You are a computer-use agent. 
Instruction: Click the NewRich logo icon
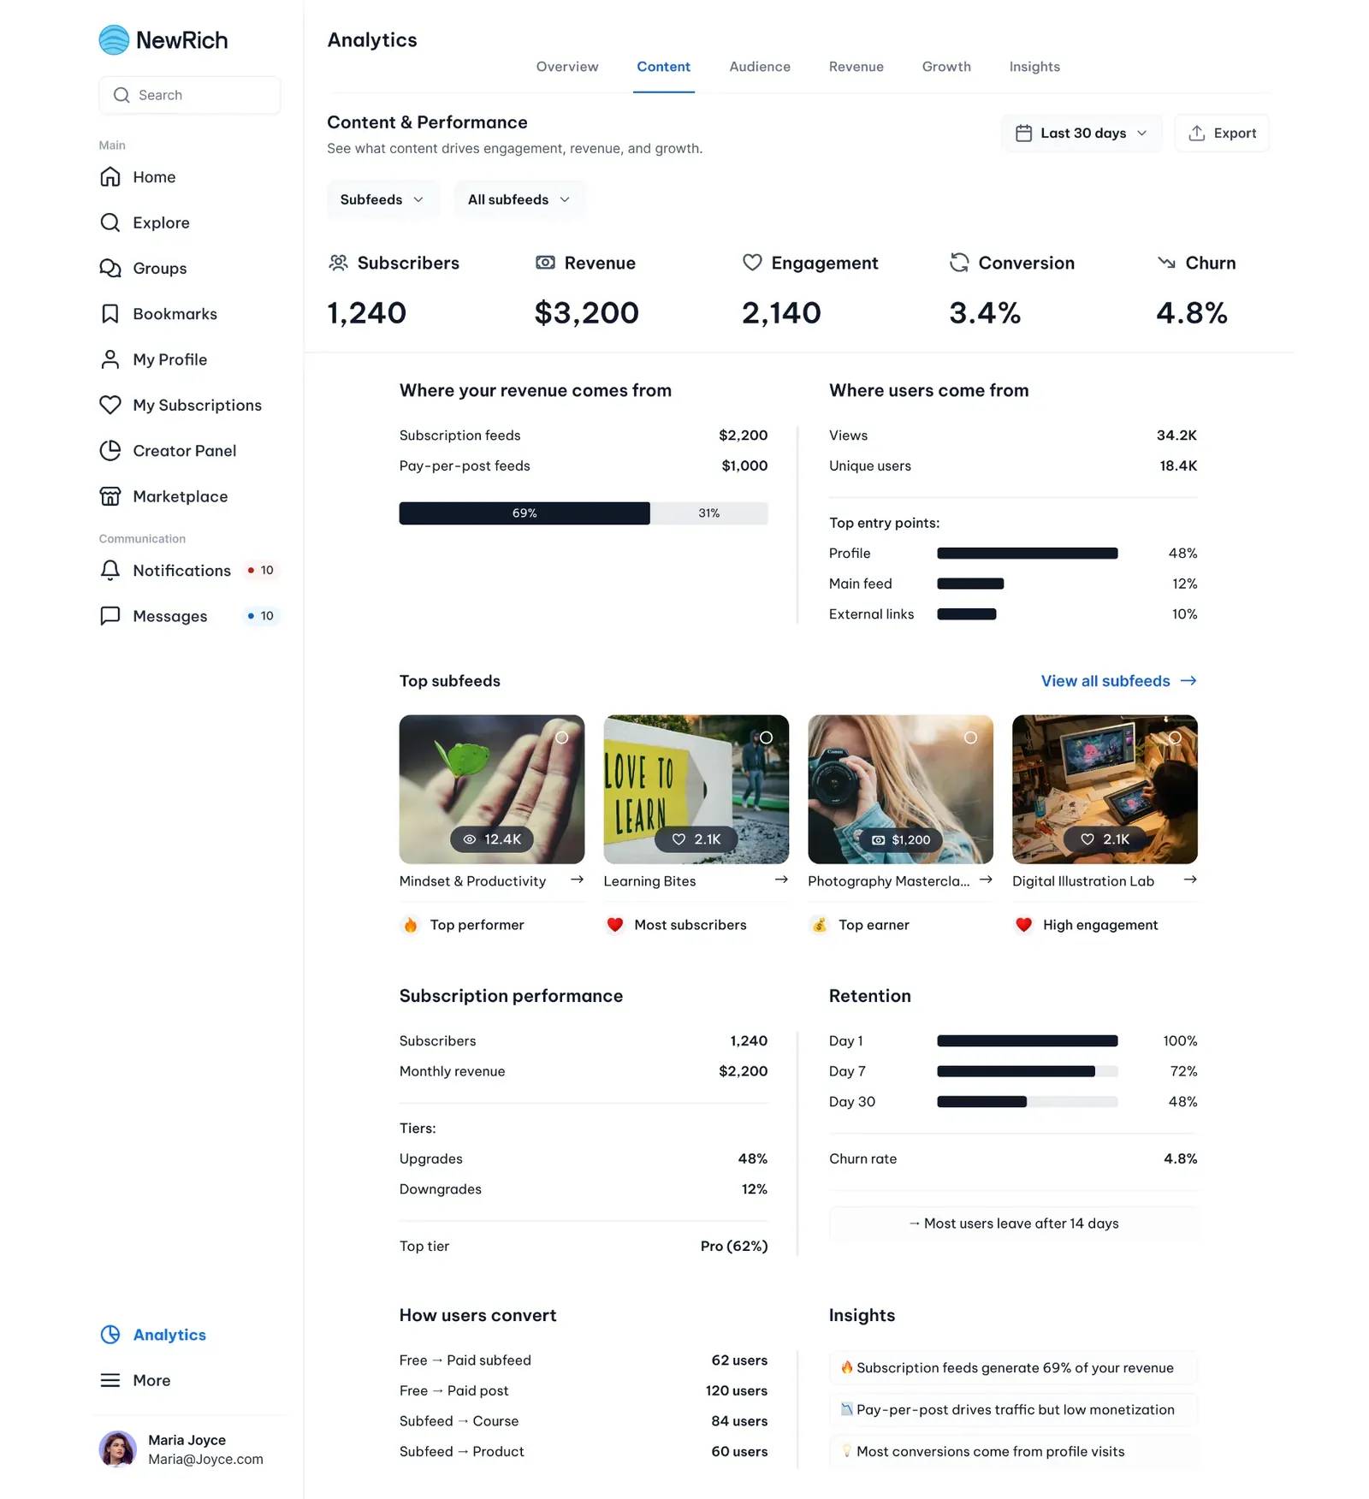click(x=114, y=40)
